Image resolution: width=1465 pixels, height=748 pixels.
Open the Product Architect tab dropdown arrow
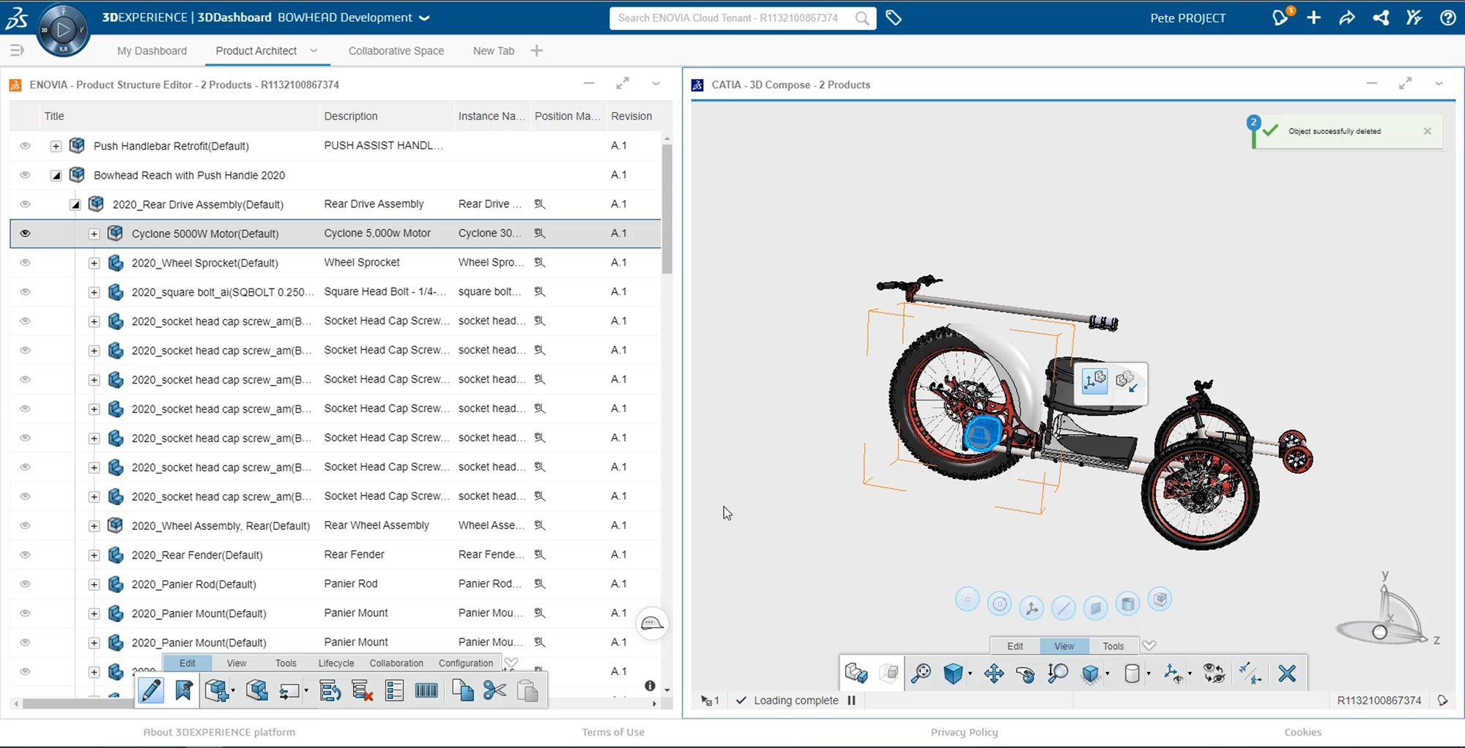click(314, 51)
